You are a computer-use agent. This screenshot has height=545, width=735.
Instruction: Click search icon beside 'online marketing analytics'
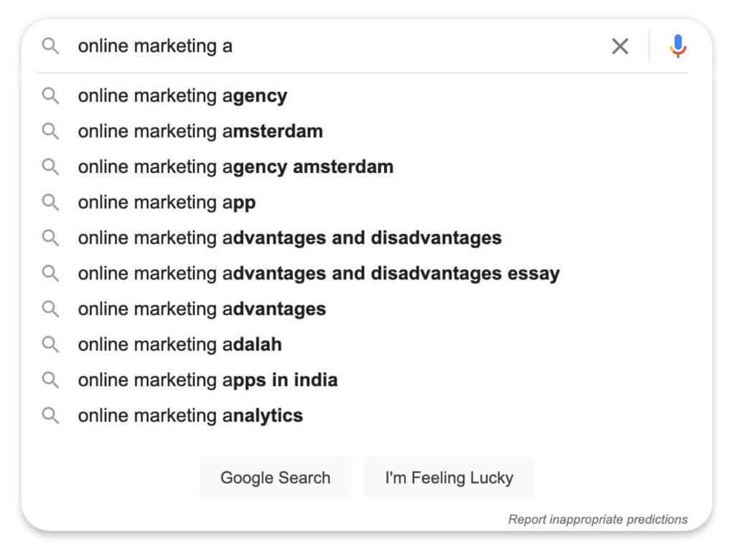point(50,416)
